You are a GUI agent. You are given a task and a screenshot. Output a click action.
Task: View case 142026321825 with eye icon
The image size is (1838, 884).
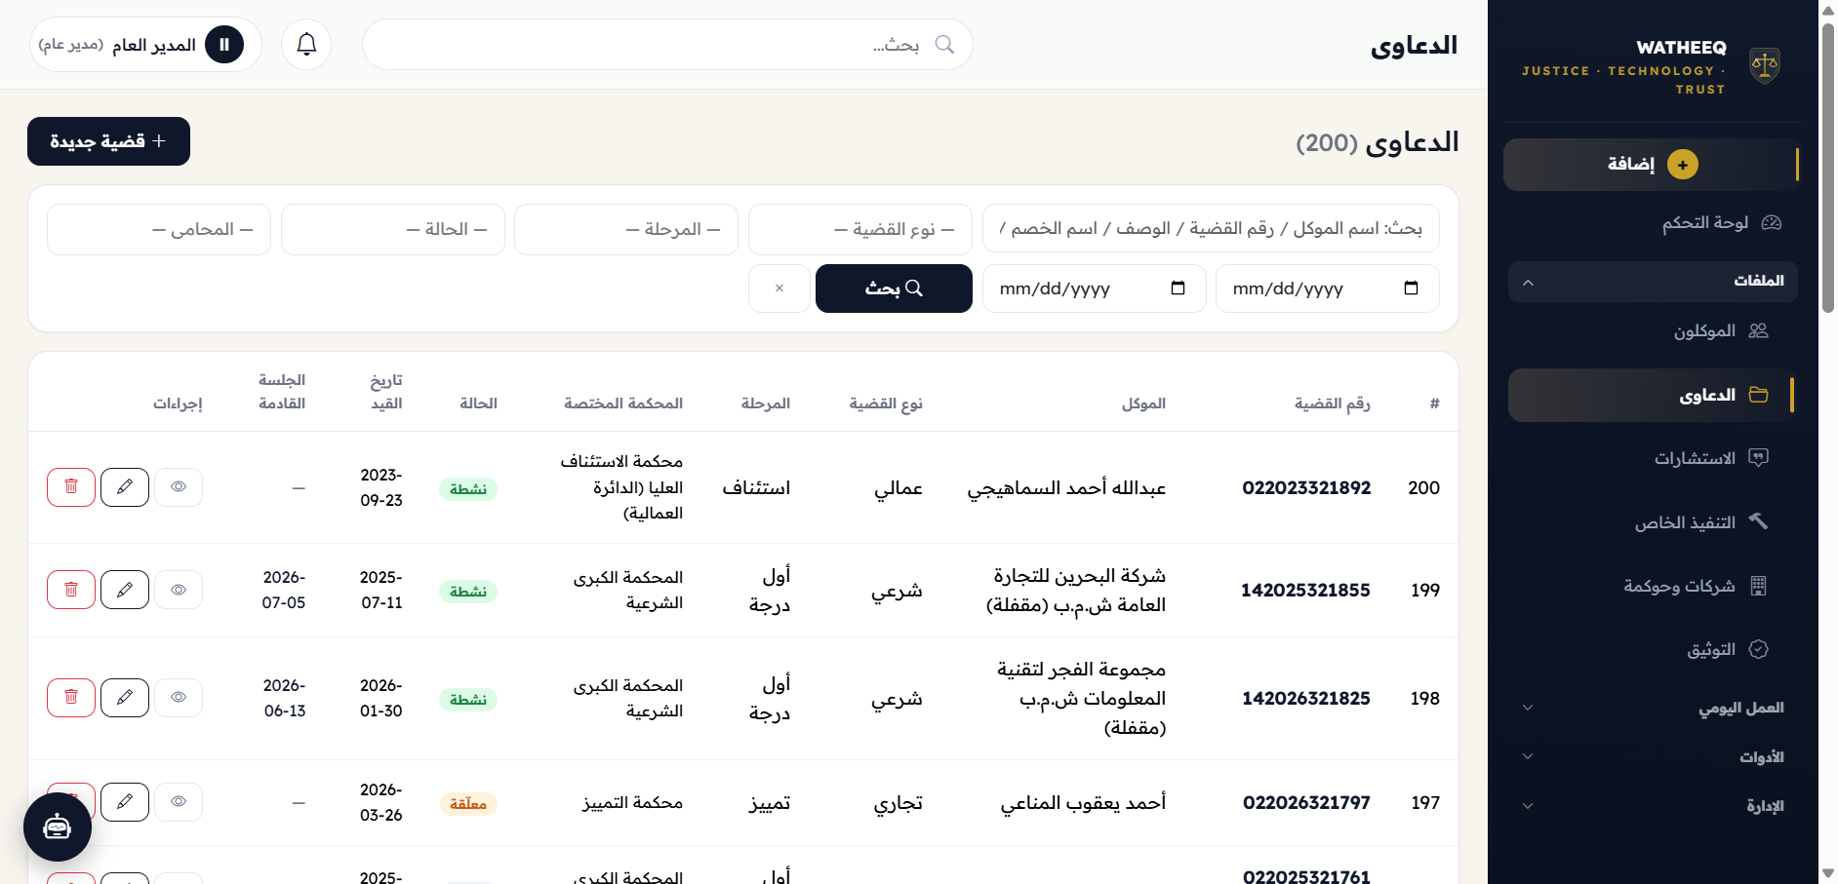[x=179, y=698]
